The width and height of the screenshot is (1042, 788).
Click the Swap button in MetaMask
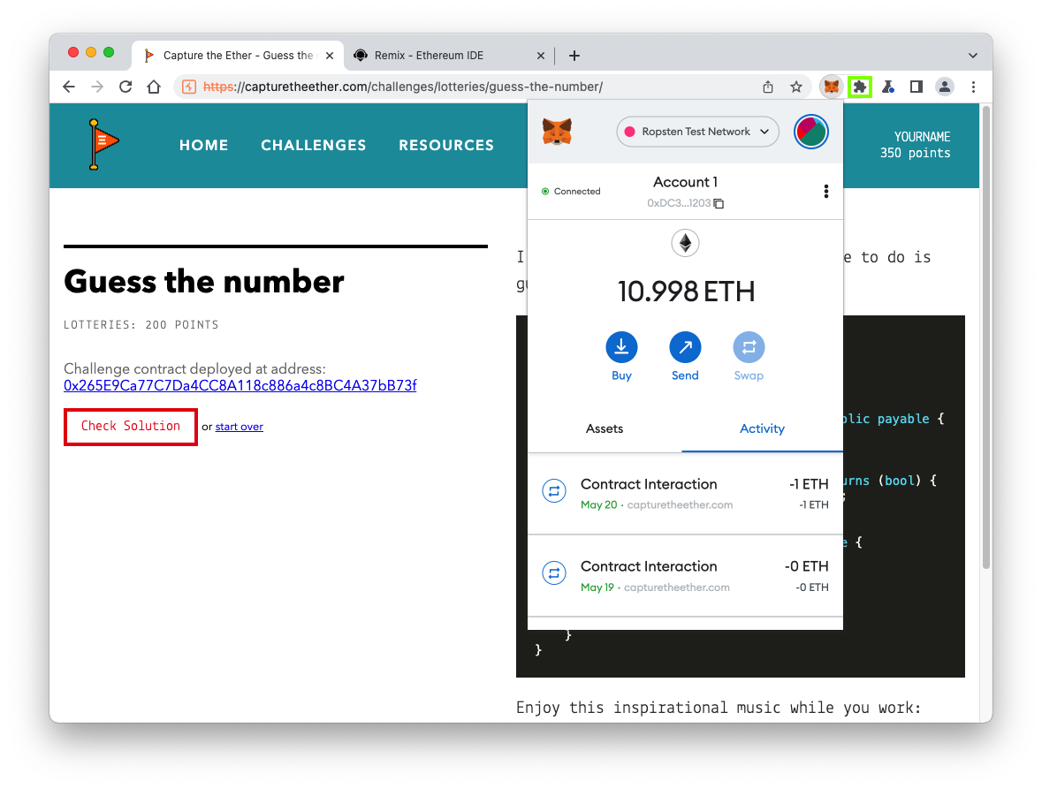tap(749, 357)
